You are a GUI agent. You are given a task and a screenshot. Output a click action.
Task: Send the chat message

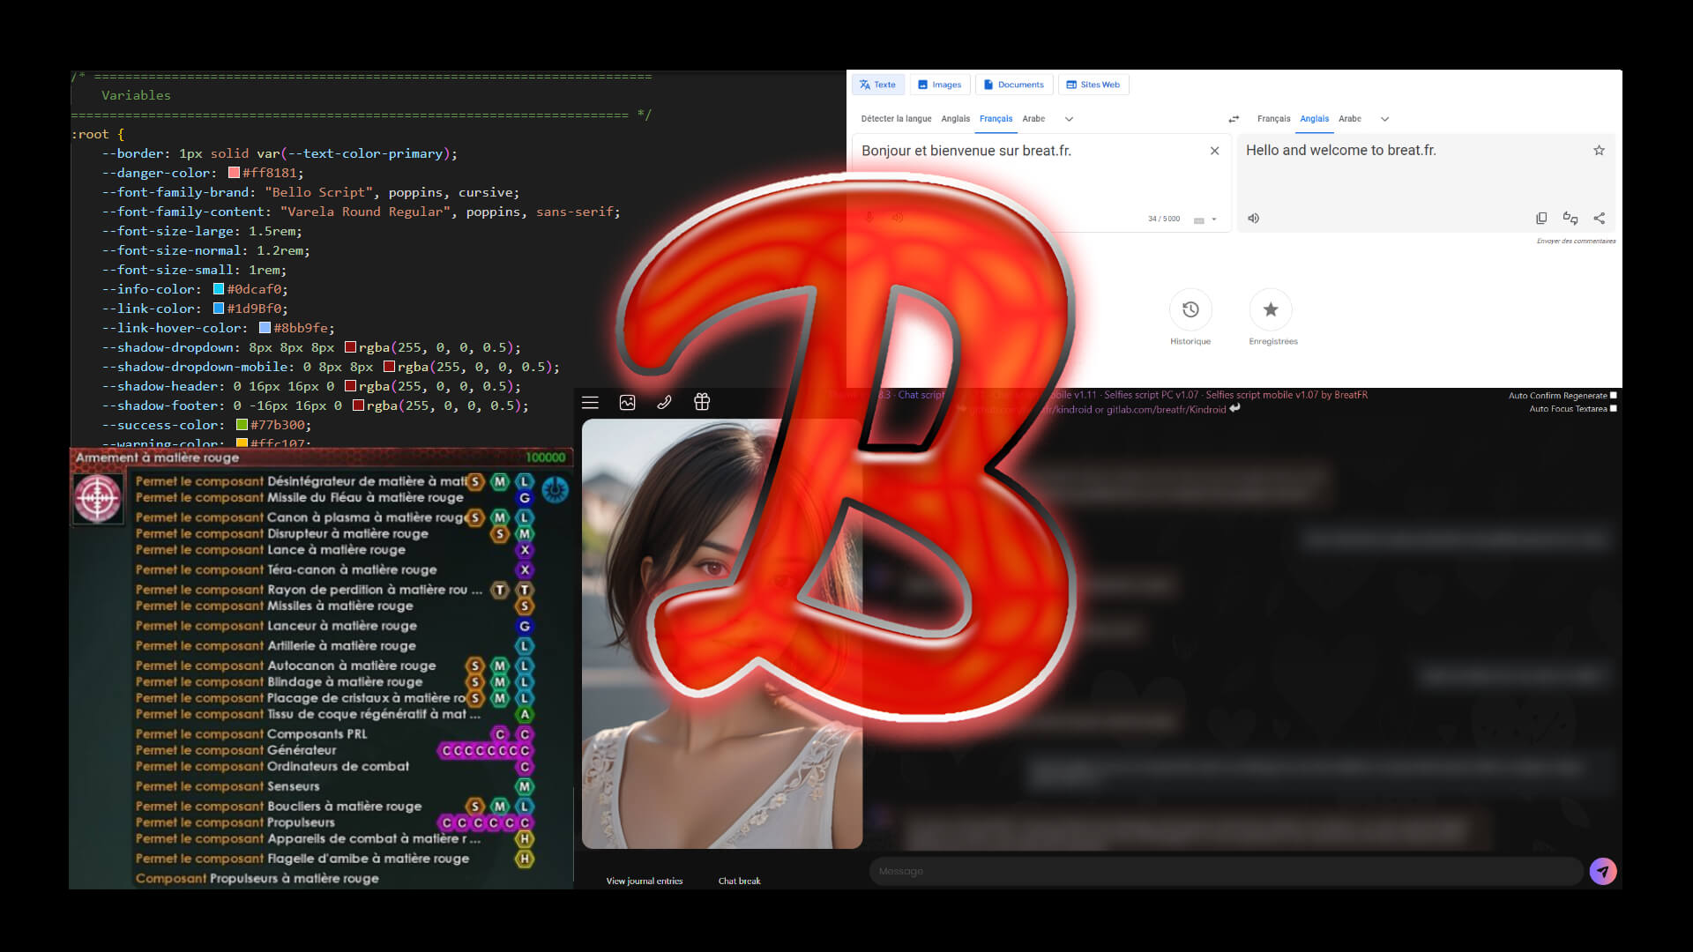(x=1602, y=871)
